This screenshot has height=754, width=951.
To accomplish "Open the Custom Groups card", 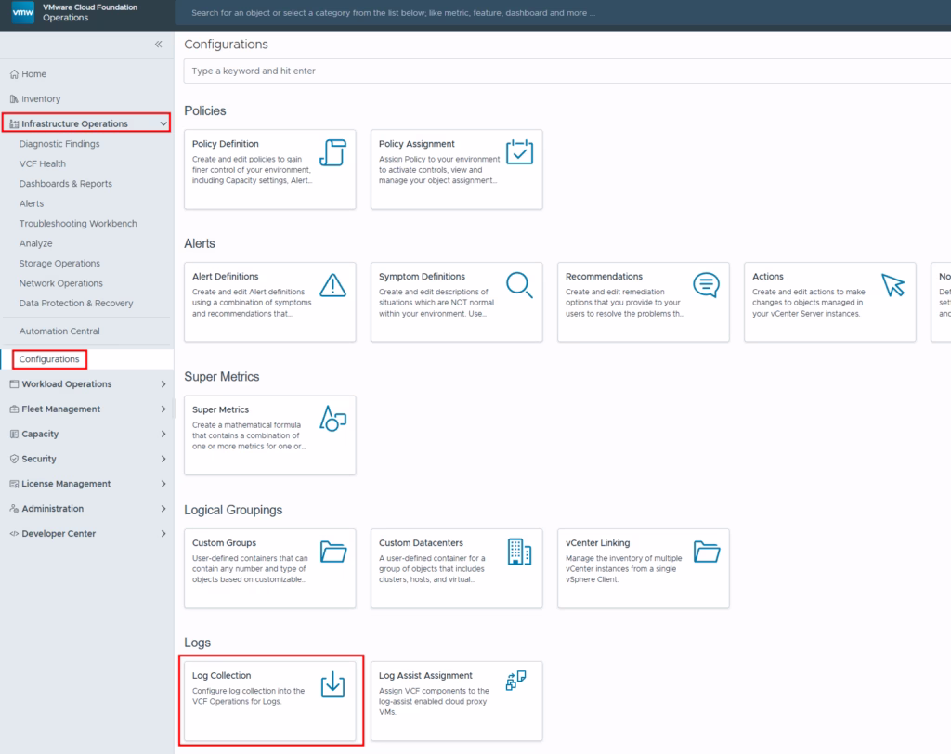I will (x=269, y=568).
